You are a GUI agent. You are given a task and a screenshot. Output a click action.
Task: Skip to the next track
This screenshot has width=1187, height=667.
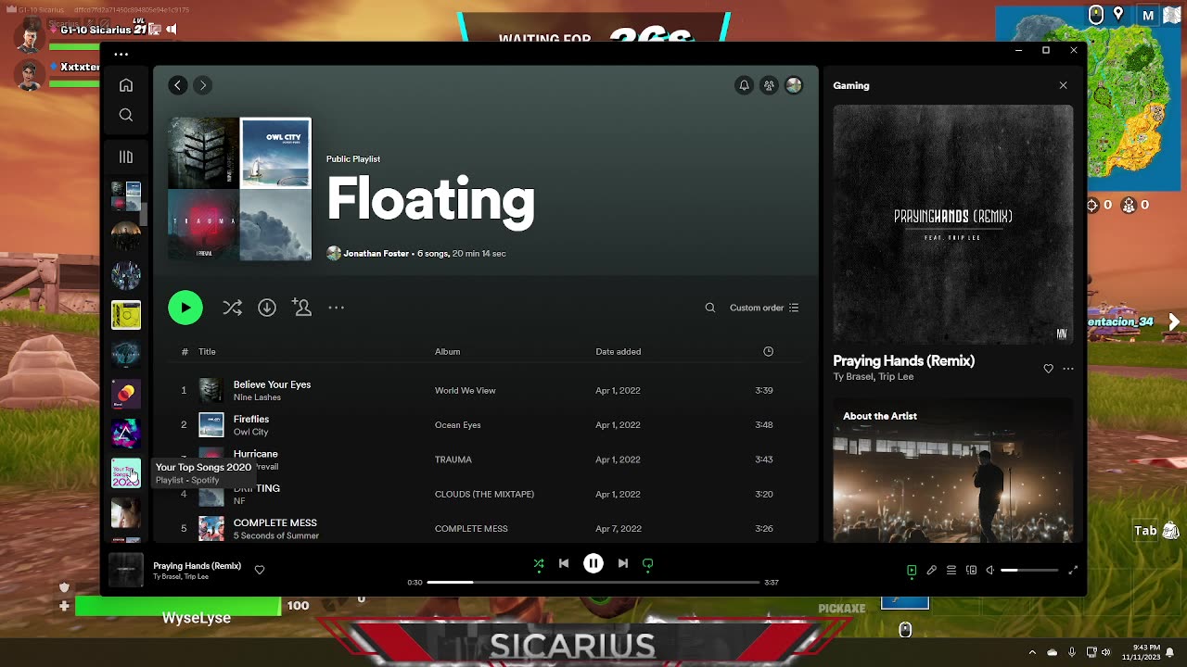coord(623,563)
